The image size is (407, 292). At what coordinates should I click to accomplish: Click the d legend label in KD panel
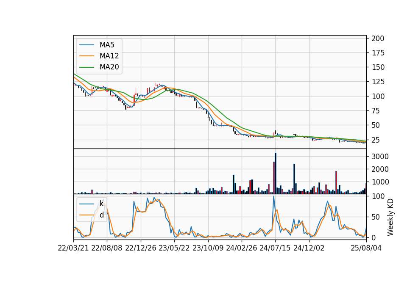coord(101,215)
